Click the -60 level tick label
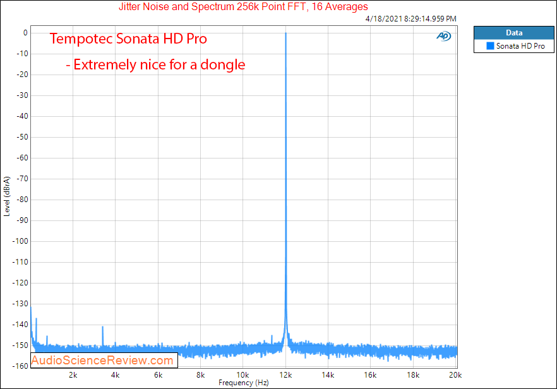 (22, 158)
